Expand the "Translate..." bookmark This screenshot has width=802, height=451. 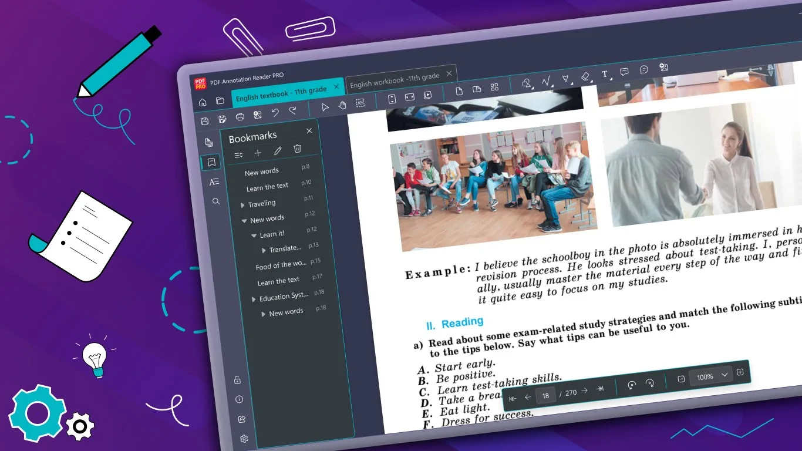pos(264,251)
